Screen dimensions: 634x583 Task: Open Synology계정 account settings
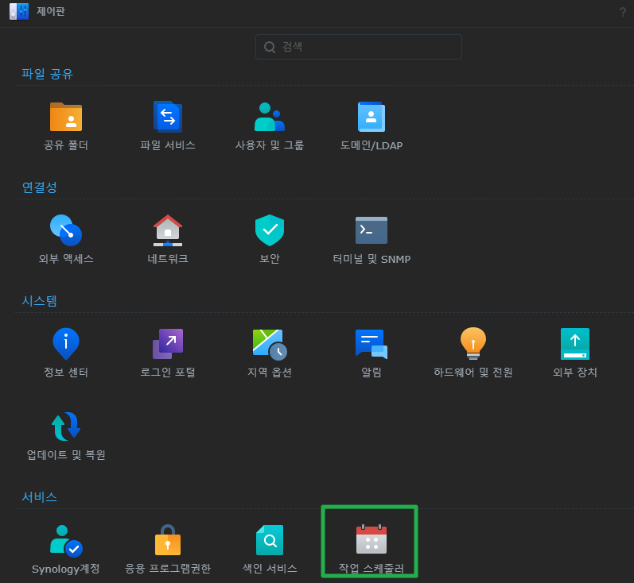click(x=66, y=540)
